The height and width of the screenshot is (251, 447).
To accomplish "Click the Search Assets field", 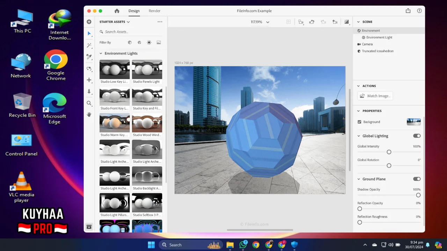I will pos(131,32).
